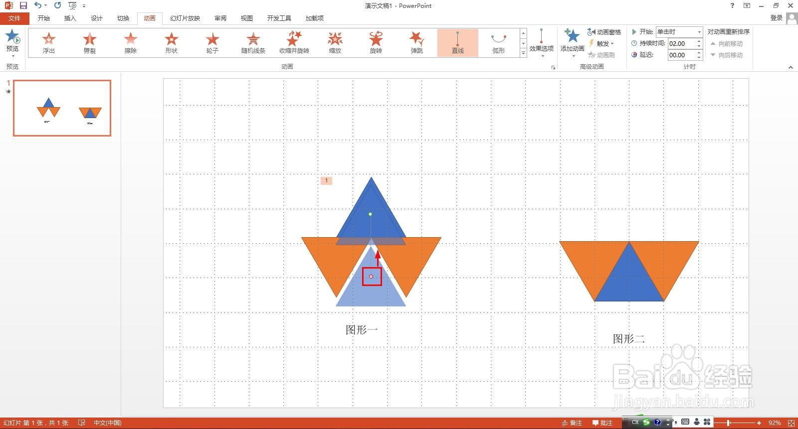This screenshot has height=429, width=798.
Task: Redo the last action
Action: [x=57, y=5]
